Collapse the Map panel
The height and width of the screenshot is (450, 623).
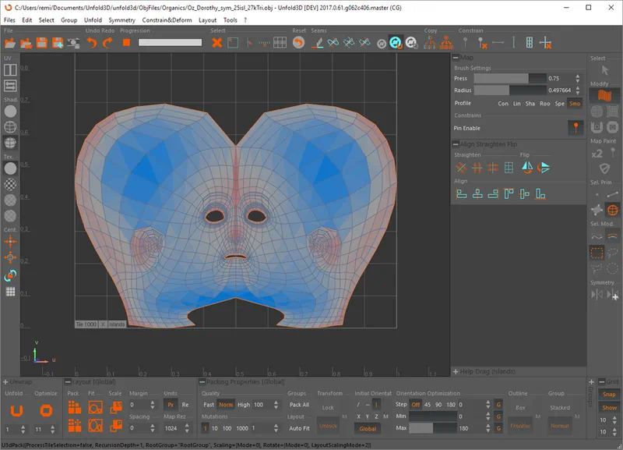click(x=456, y=58)
